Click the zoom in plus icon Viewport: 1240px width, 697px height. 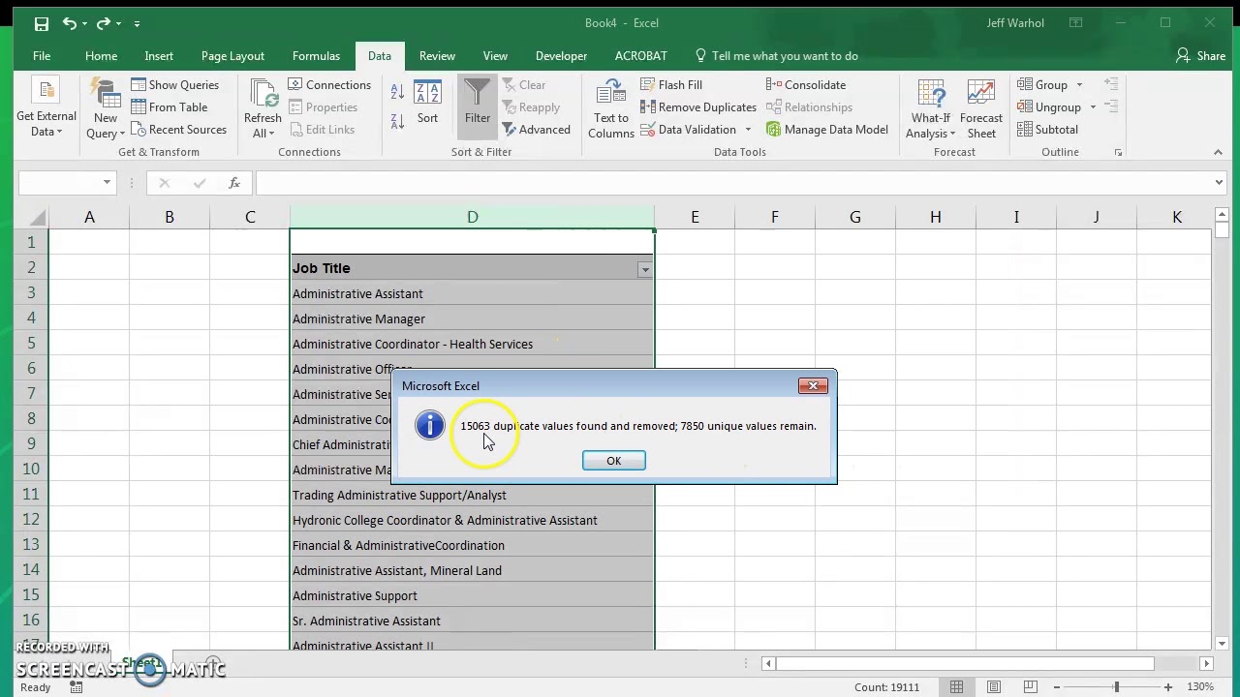pyautogui.click(x=1168, y=687)
